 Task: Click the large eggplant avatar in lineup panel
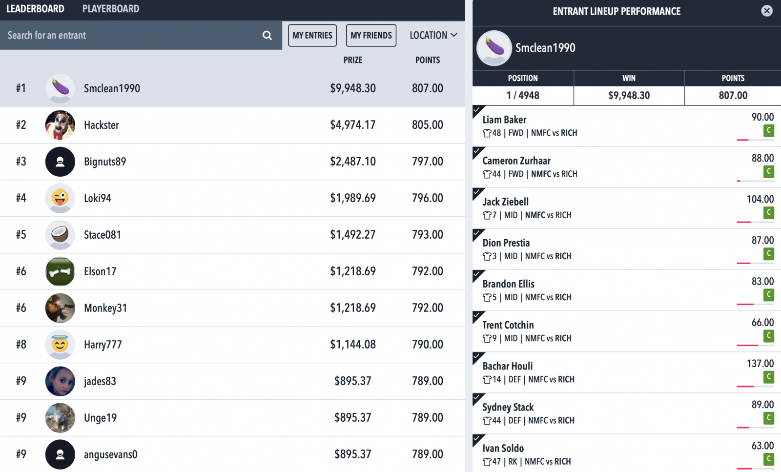494,48
